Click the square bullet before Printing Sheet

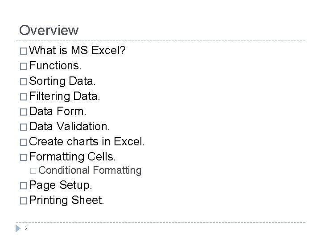click(x=24, y=201)
